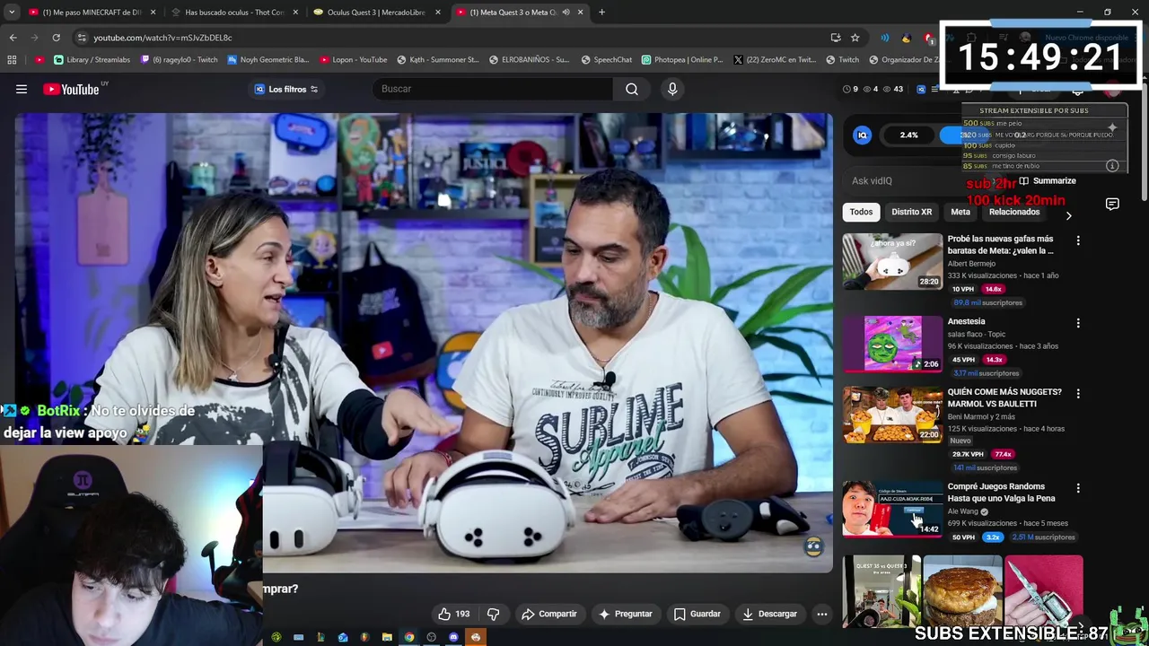
Task: Click Descargar button
Action: point(769,614)
